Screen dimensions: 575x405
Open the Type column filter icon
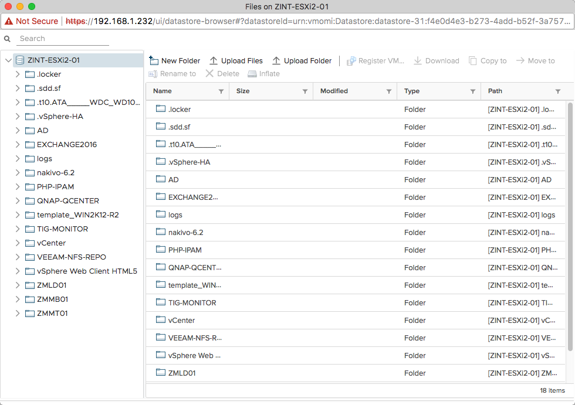point(473,91)
